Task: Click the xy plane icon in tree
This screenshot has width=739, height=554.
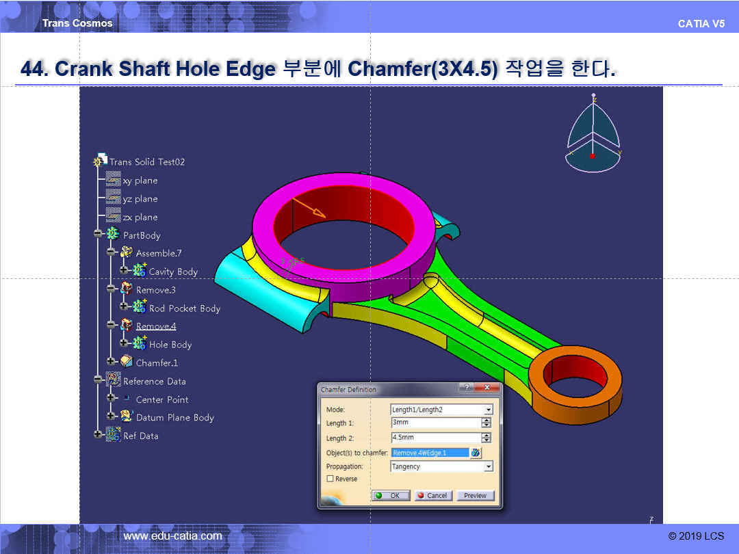Action: point(114,181)
